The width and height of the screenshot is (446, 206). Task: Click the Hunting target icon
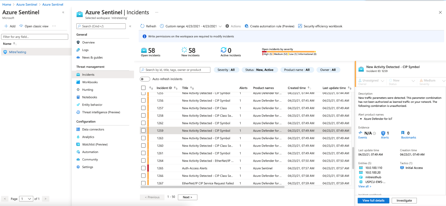[78, 90]
